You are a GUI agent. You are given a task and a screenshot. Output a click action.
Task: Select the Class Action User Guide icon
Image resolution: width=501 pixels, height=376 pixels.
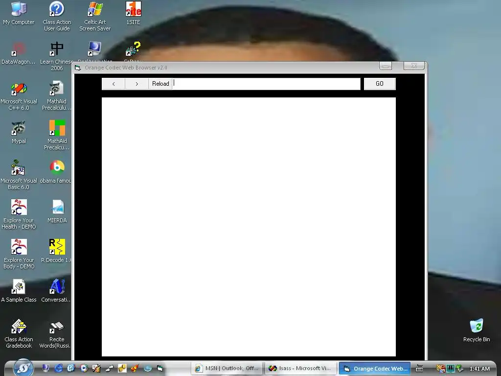click(x=57, y=16)
